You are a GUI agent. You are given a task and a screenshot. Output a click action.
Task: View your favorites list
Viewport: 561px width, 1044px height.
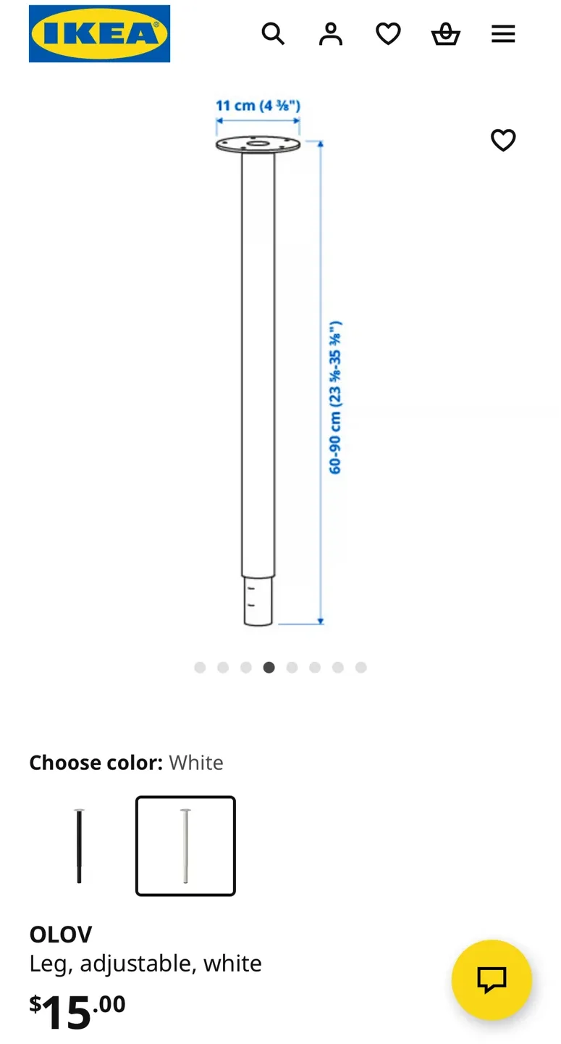[x=388, y=34]
